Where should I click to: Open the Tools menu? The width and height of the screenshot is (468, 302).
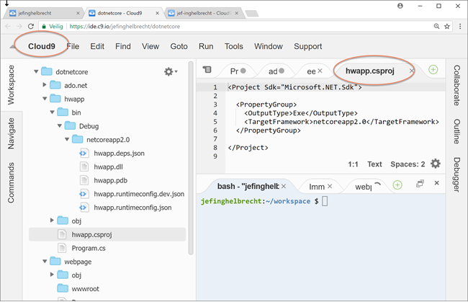pyautogui.click(x=234, y=46)
